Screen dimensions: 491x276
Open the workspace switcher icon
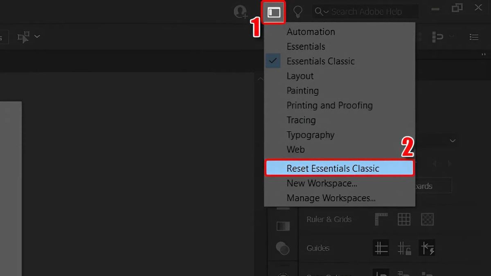coord(274,12)
